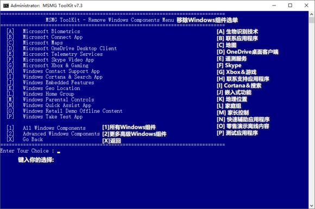Click the '[B] 联系应用程序' annotation

point(237,38)
